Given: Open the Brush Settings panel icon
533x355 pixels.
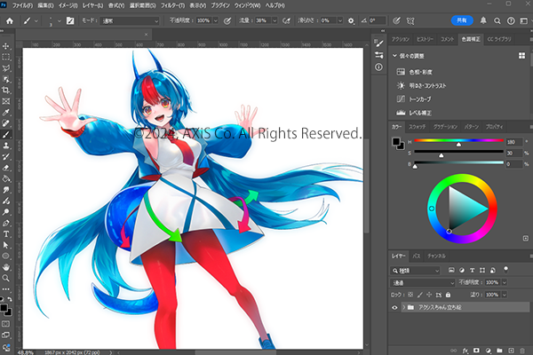Looking at the screenshot, I should point(379,43).
